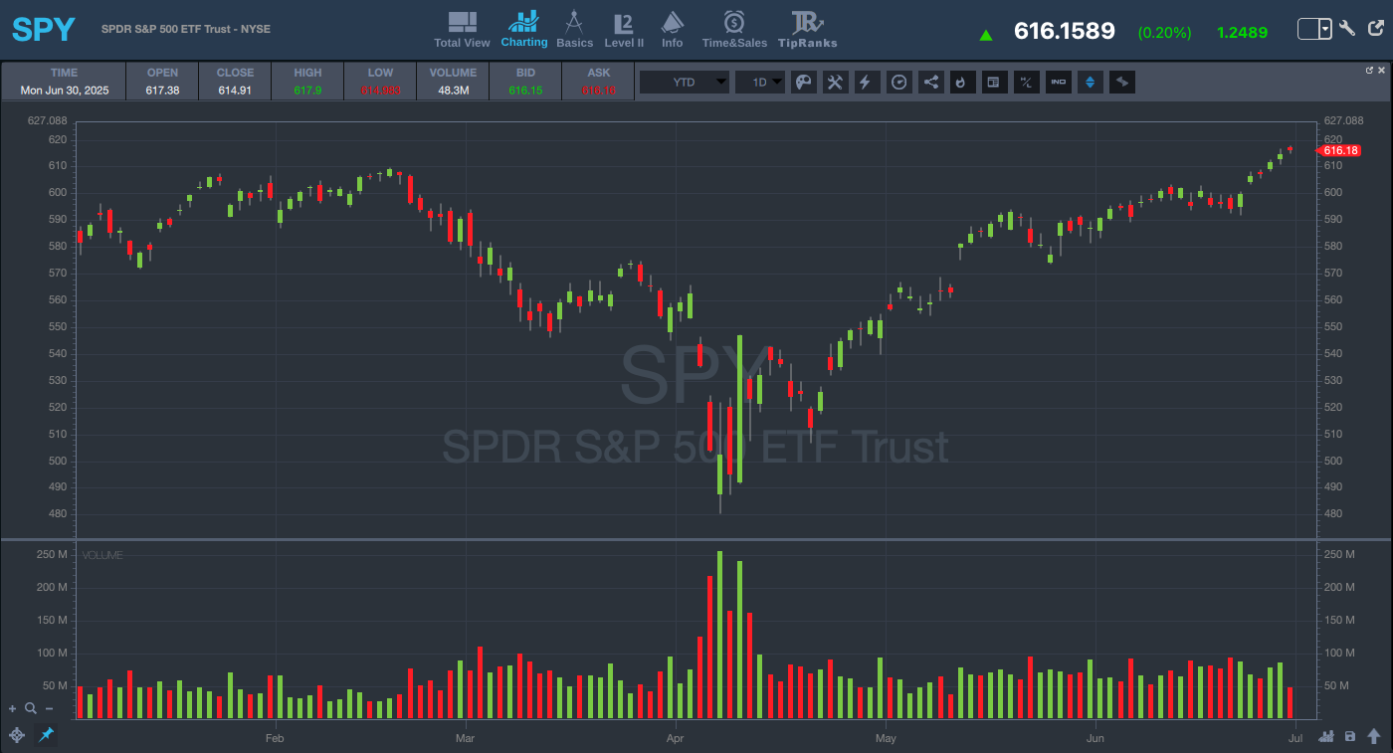Image resolution: width=1393 pixels, height=753 pixels.
Task: Open the IND indicators button
Action: pyautogui.click(x=1059, y=83)
